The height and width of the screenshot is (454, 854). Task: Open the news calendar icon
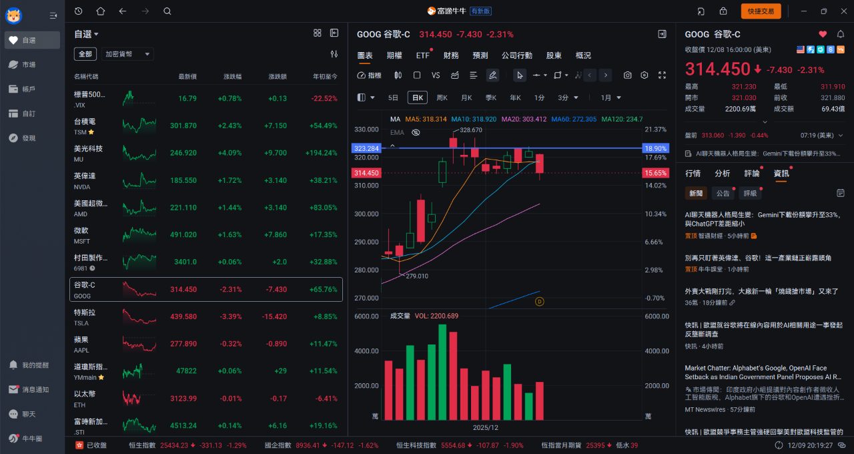point(841,193)
